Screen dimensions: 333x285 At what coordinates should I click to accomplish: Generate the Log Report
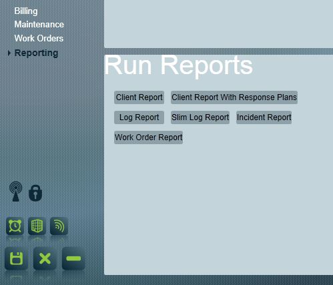(x=139, y=117)
